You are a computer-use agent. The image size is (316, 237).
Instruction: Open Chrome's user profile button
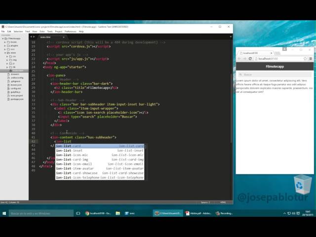click(284, 49)
